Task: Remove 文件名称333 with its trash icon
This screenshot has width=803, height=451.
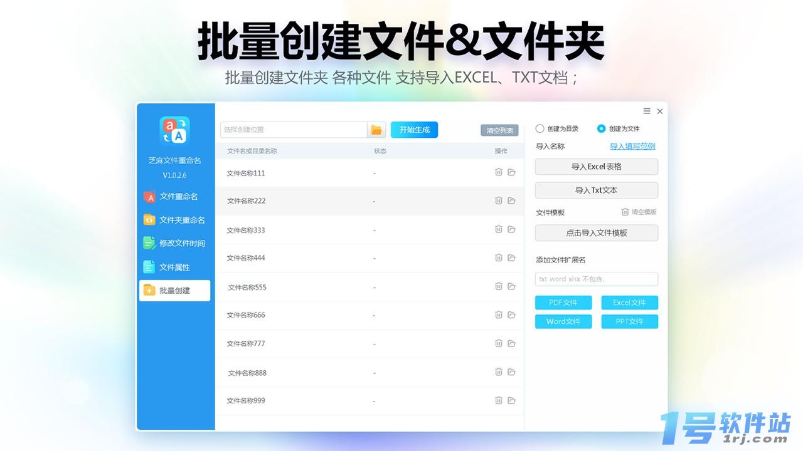Action: click(x=499, y=229)
